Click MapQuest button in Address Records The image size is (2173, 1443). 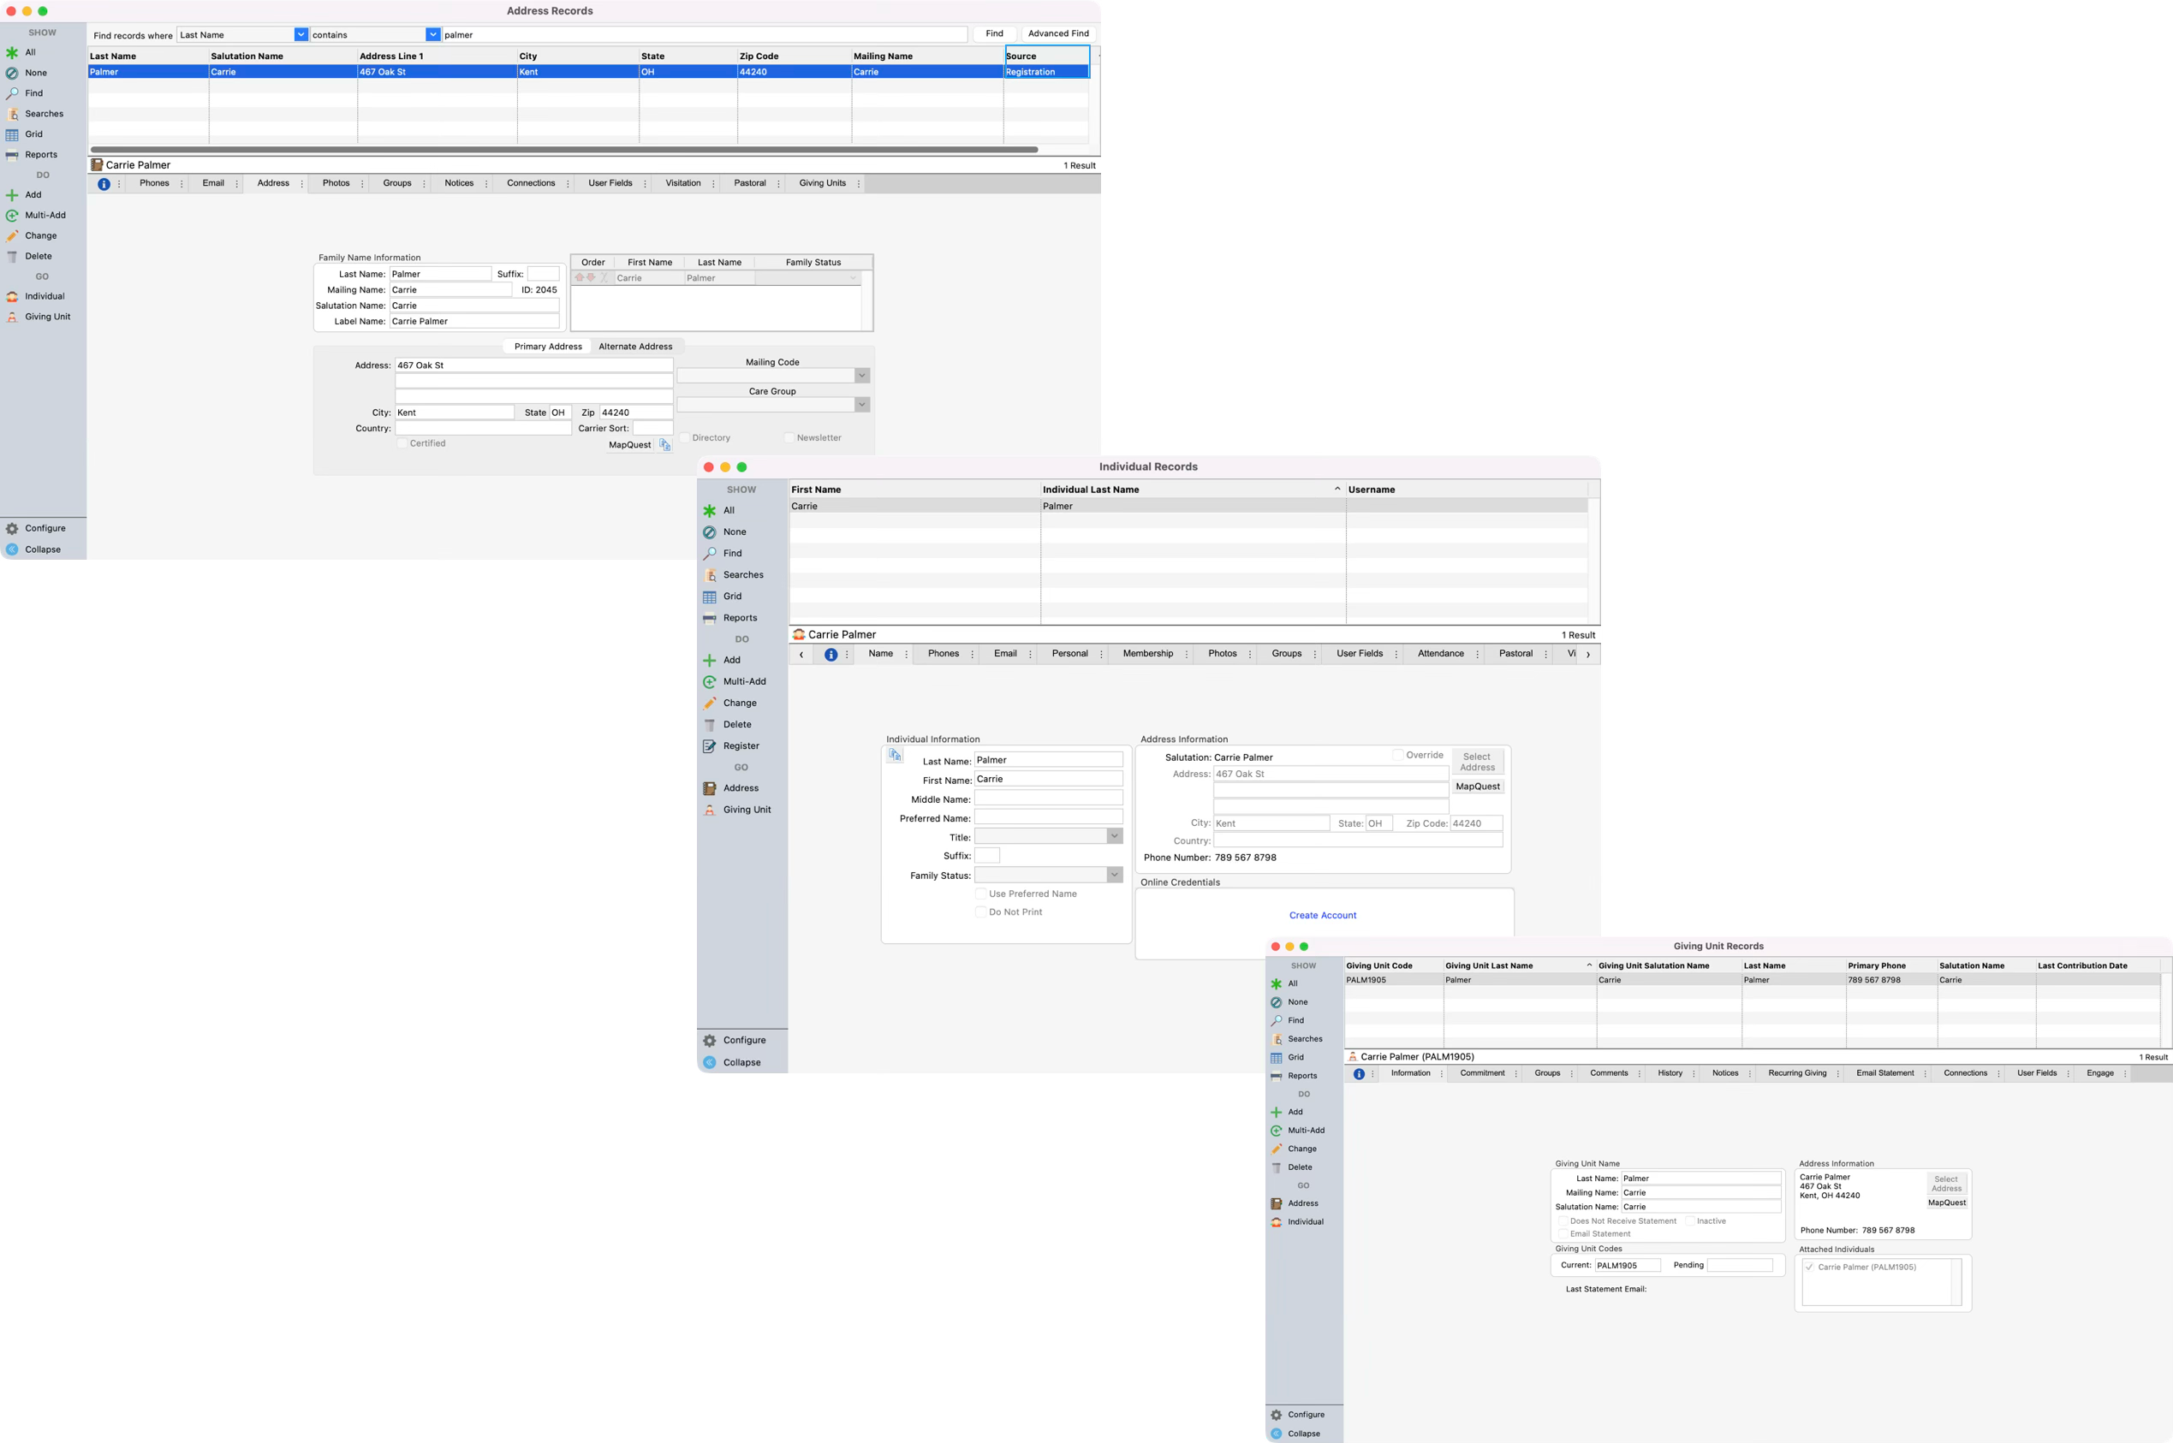click(x=629, y=445)
